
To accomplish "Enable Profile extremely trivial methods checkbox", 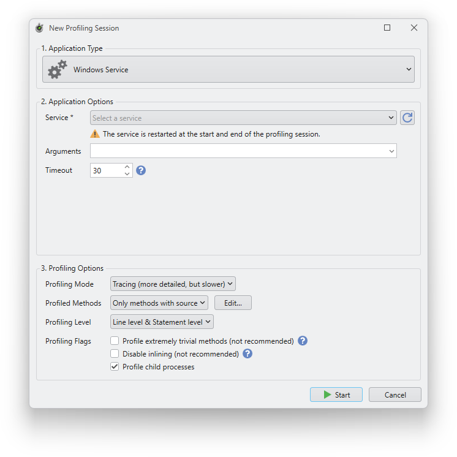I will [115, 341].
